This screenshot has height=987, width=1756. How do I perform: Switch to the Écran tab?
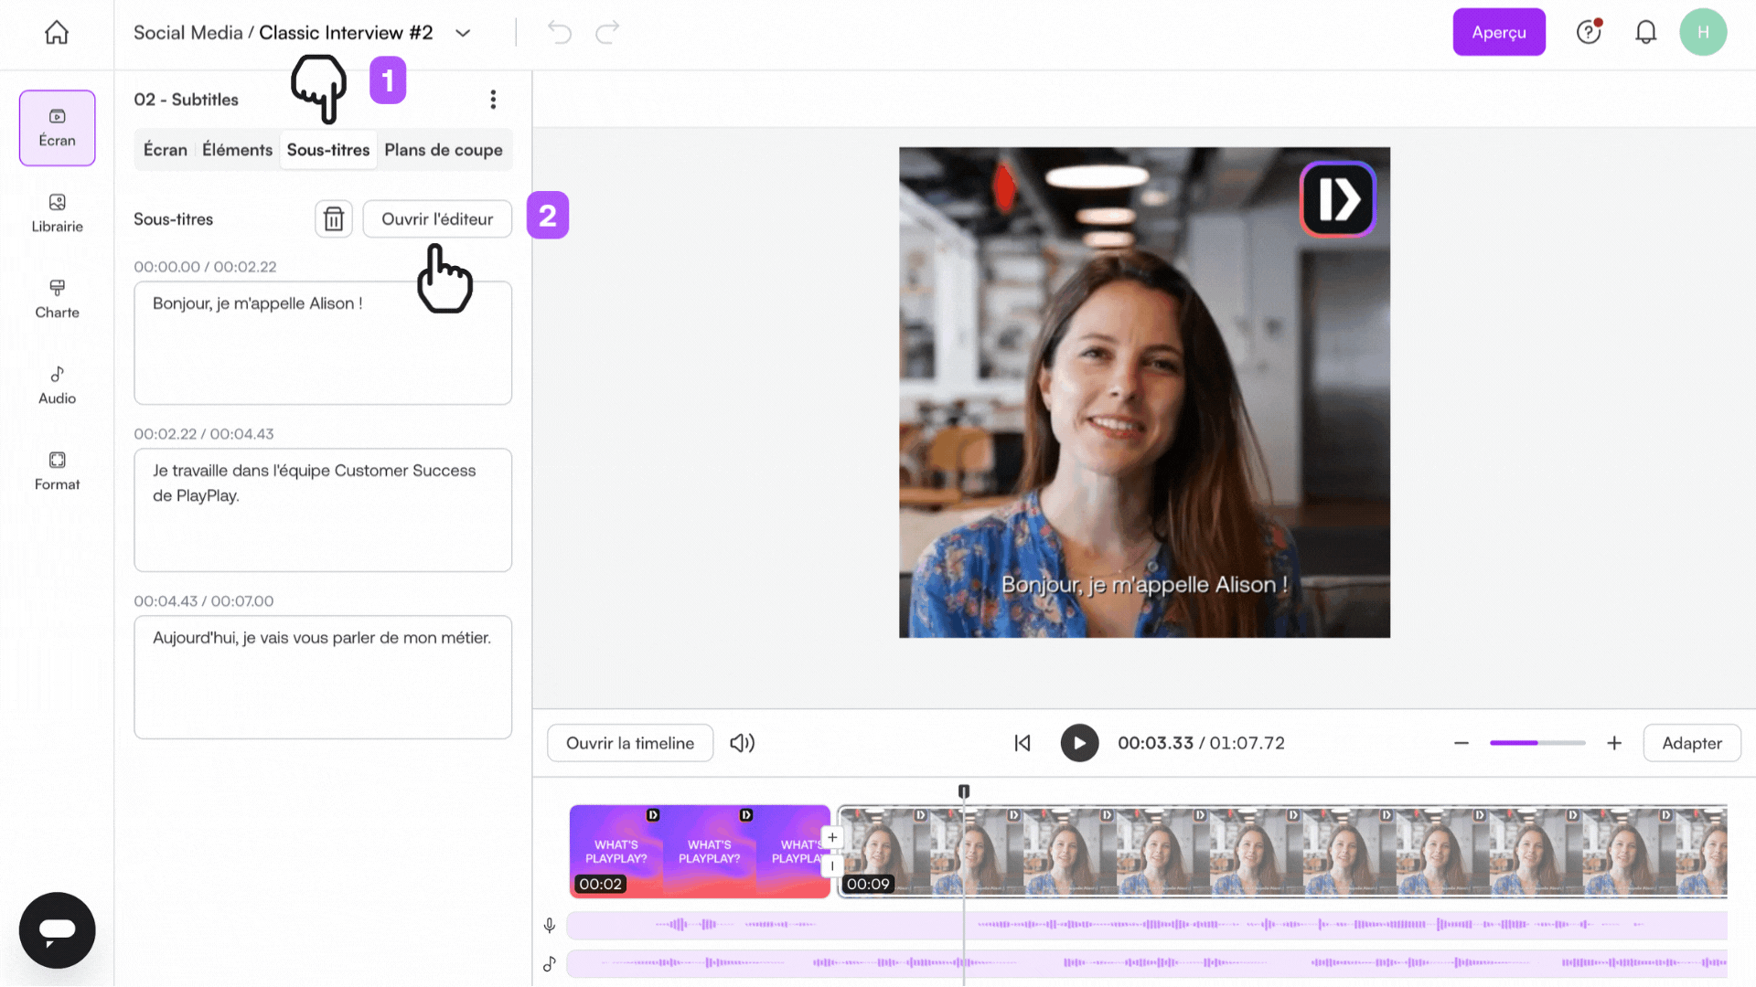click(166, 150)
